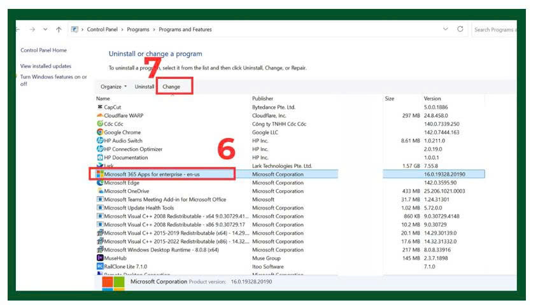Viewport: 538px width, 305px height.
Task: Click the Forward navigation arrow
Action: (32, 29)
